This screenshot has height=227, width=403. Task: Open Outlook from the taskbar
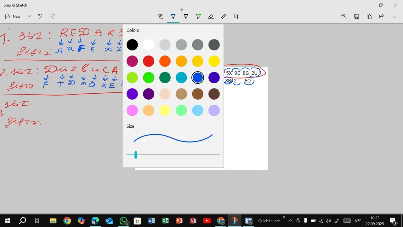[109, 221]
